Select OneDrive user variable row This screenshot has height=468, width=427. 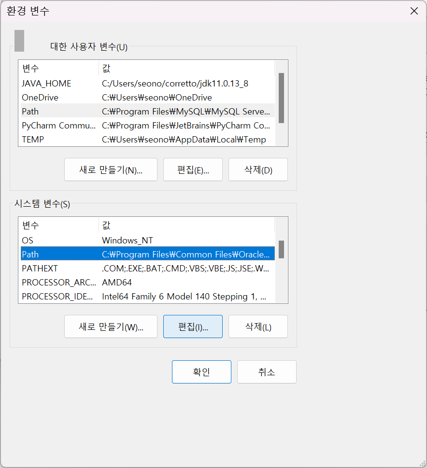(147, 97)
